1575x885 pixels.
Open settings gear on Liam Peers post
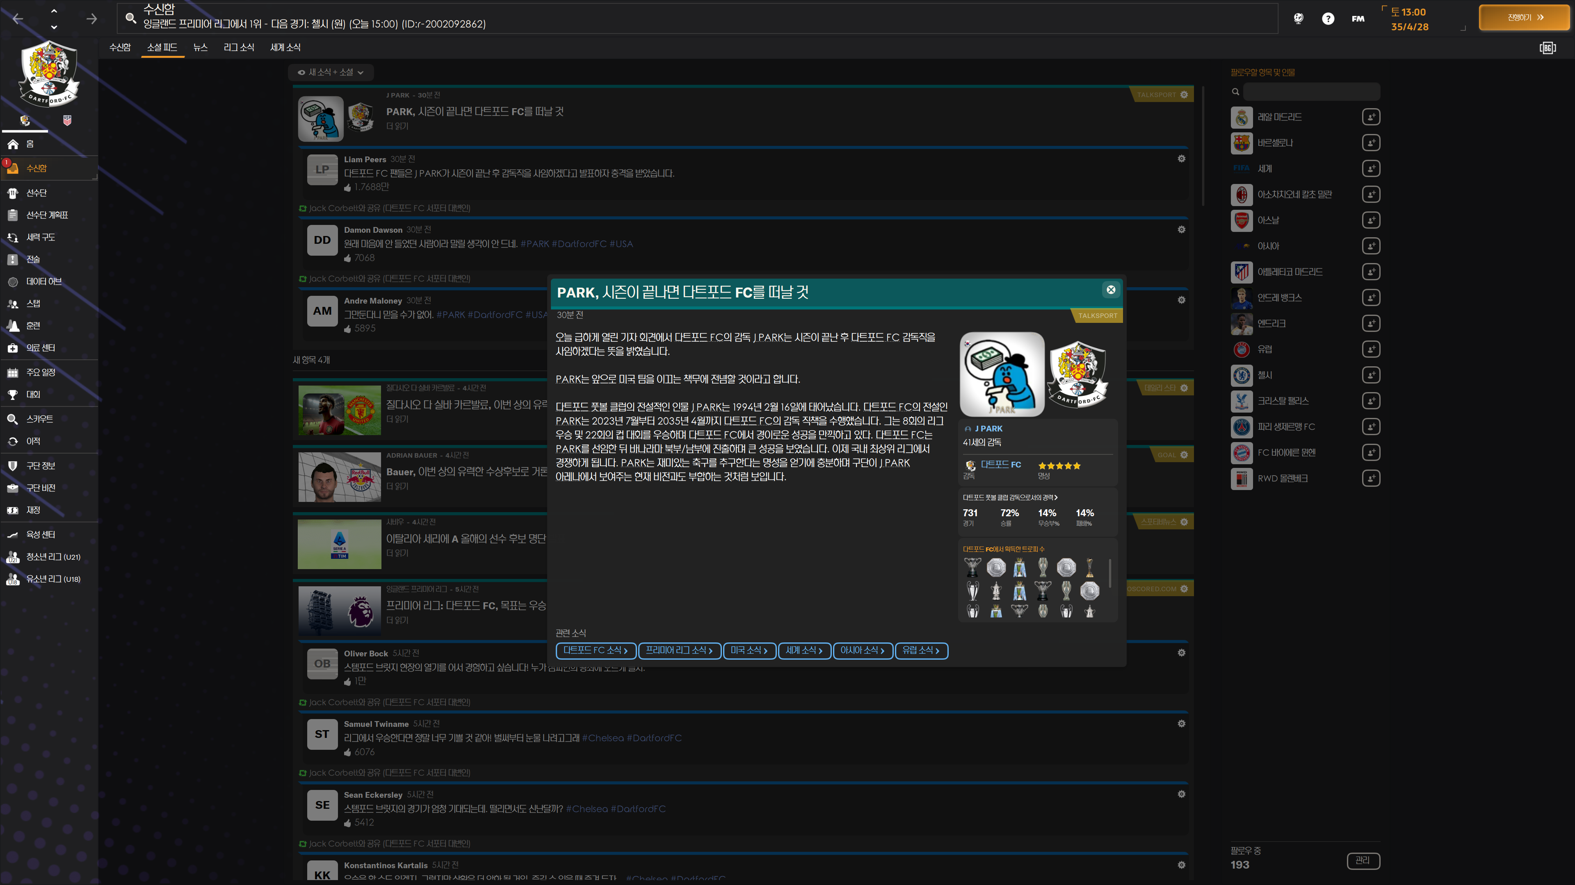point(1181,159)
